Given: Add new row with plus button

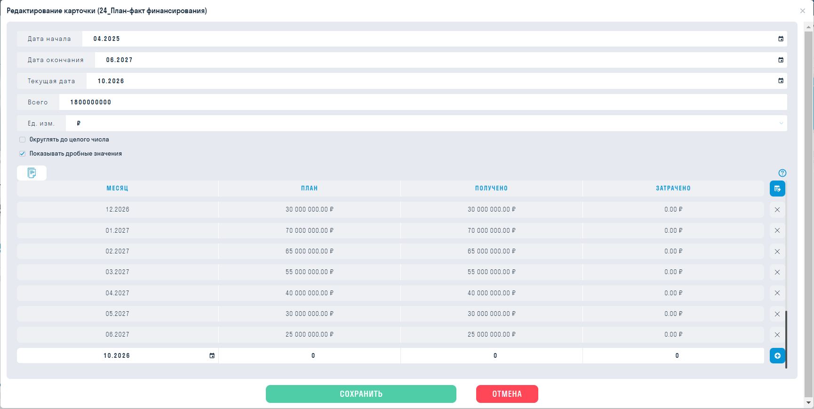Looking at the screenshot, I should coord(777,356).
